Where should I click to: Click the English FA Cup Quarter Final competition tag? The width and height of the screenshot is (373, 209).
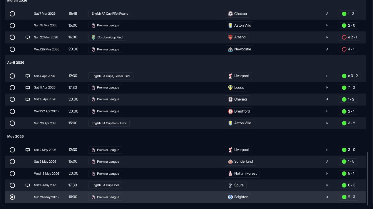coord(111,76)
